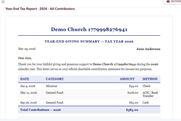Click 'General Fund' in the Sep 26 row
The width and height of the screenshot is (181, 121).
tap(55, 103)
